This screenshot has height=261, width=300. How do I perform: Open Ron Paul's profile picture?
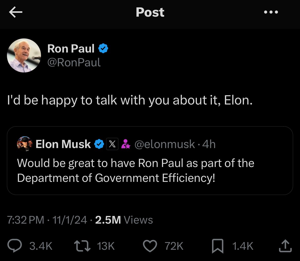pyautogui.click(x=24, y=55)
